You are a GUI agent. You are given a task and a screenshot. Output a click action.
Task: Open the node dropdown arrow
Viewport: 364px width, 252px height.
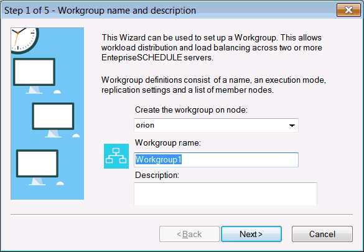click(x=292, y=126)
